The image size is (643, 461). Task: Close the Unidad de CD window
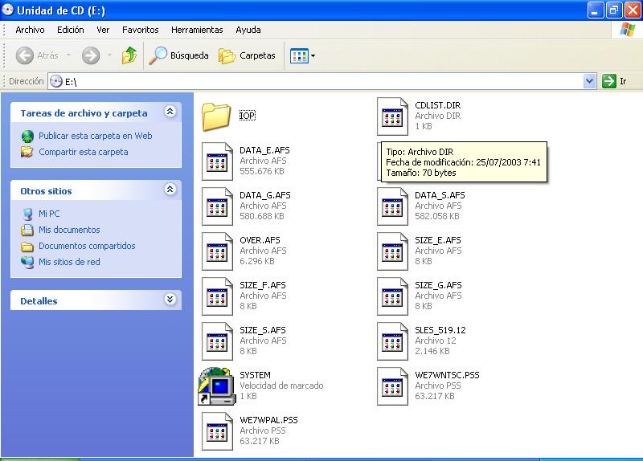click(x=633, y=10)
